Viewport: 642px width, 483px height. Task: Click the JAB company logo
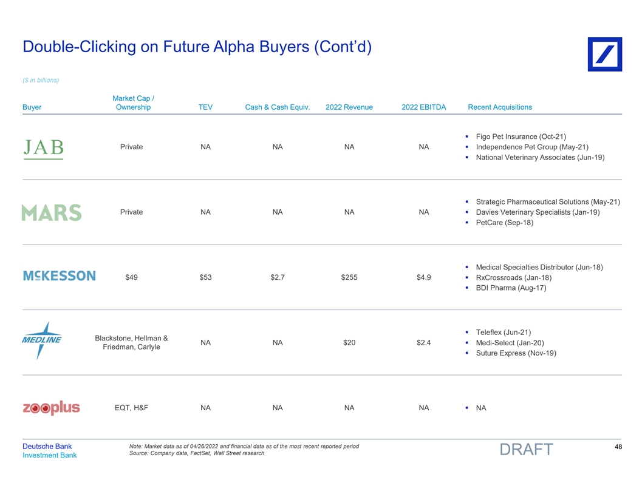coord(44,149)
